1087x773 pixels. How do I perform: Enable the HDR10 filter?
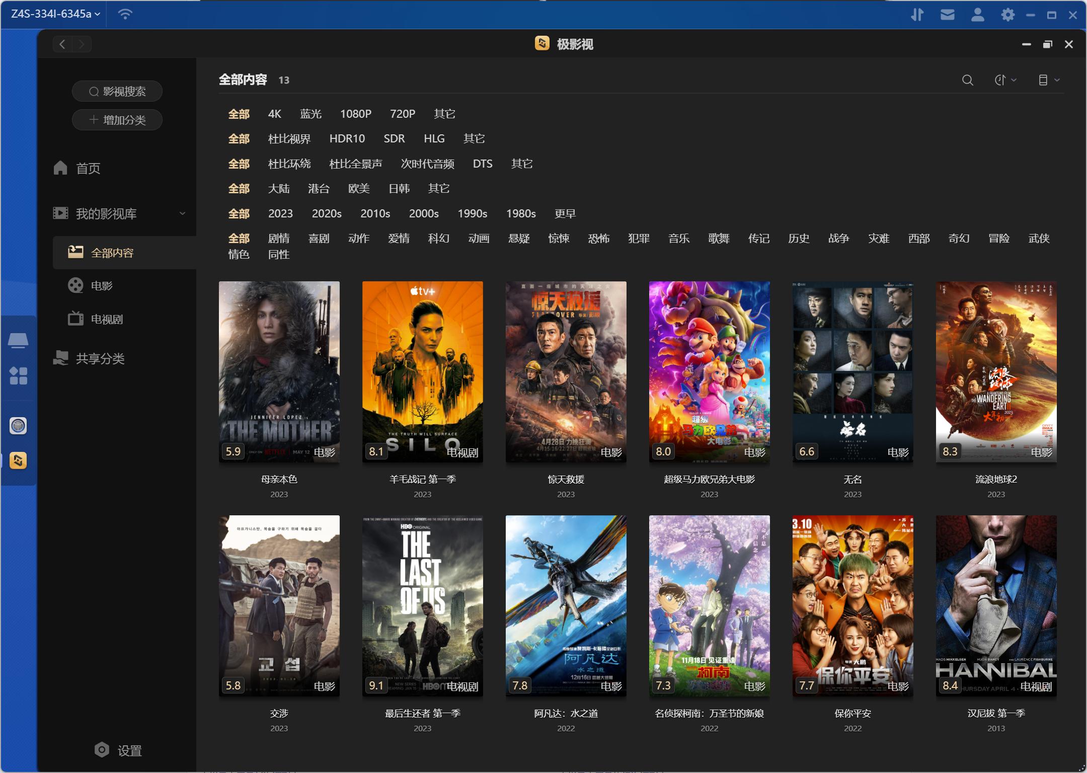[347, 138]
